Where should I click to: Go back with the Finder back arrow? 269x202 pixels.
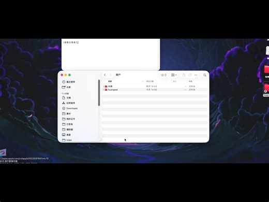[x=105, y=75]
